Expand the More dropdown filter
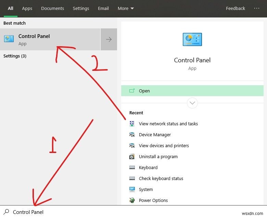Viewport: 267px width, 217px height. (126, 8)
